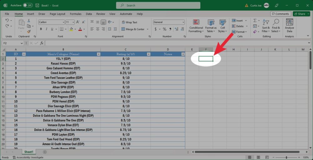Open the Format cells menu
Screen dimensions: 313x160
point(239,32)
